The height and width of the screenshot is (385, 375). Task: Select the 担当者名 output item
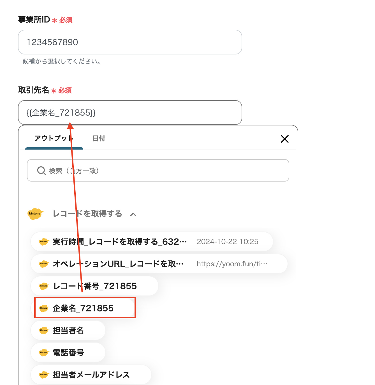68,330
